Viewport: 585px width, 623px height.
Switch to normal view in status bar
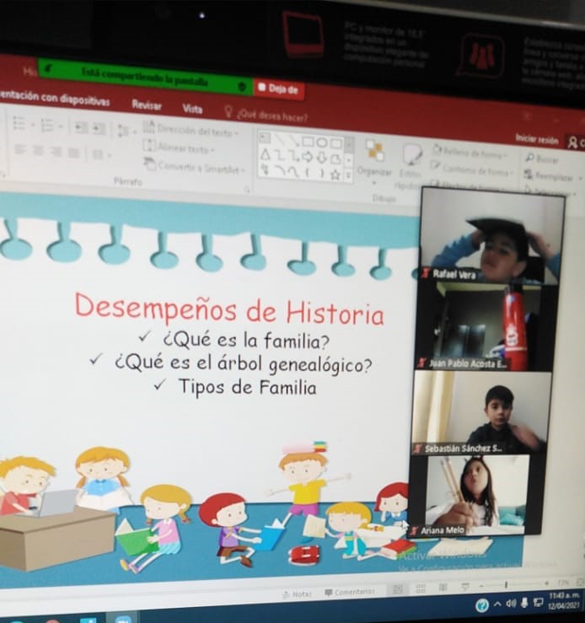tap(398, 588)
